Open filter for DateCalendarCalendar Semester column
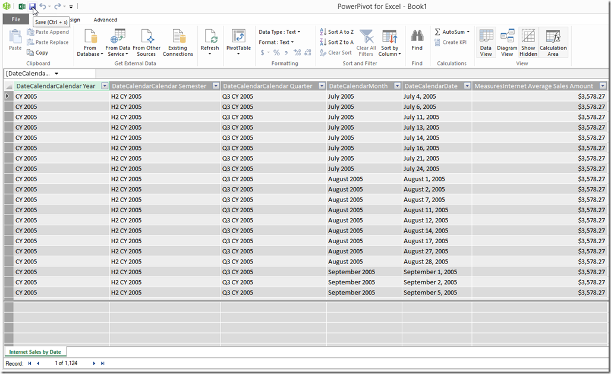The height and width of the screenshot is (374, 611). pos(216,86)
